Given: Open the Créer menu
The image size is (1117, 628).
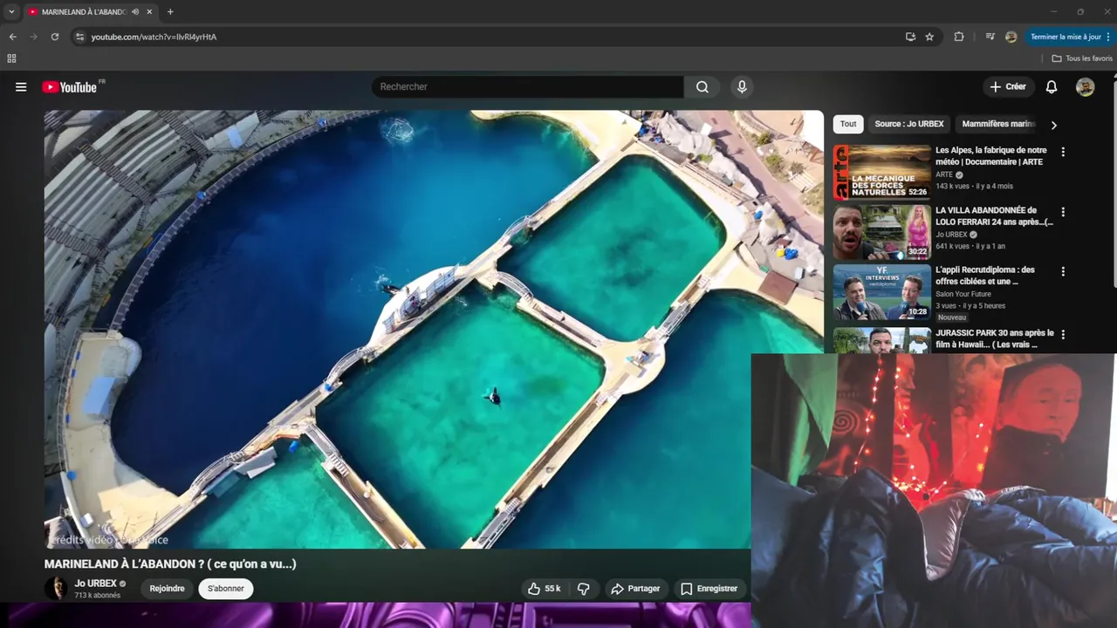Looking at the screenshot, I should (x=1008, y=87).
